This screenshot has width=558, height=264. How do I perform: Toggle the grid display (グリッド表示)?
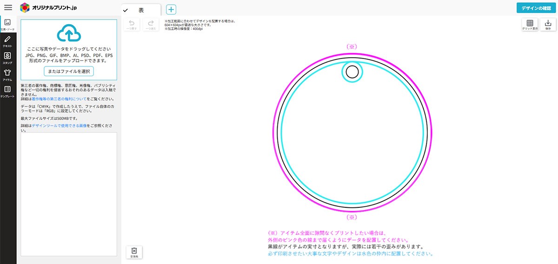pyautogui.click(x=530, y=25)
